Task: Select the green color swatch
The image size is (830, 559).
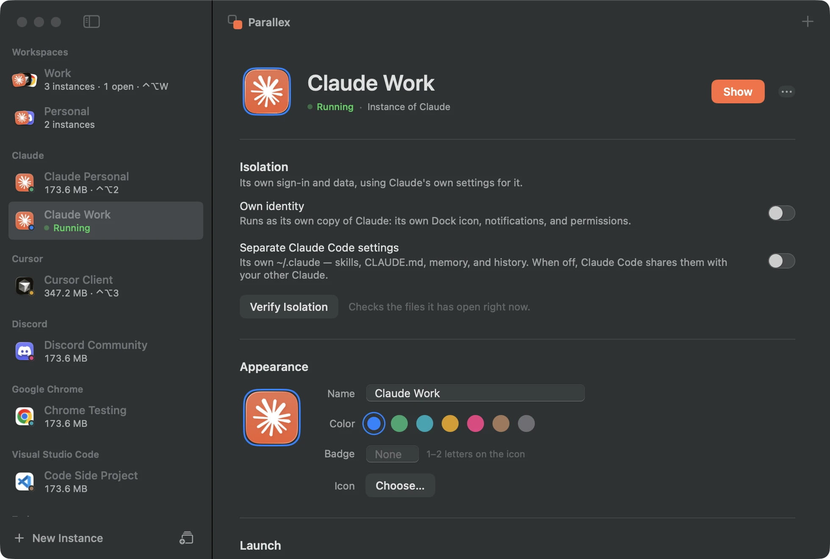Action: click(399, 423)
